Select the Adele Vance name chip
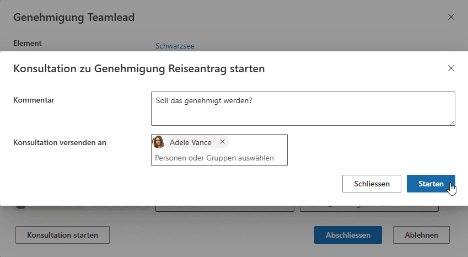468x257 pixels. pyautogui.click(x=190, y=142)
